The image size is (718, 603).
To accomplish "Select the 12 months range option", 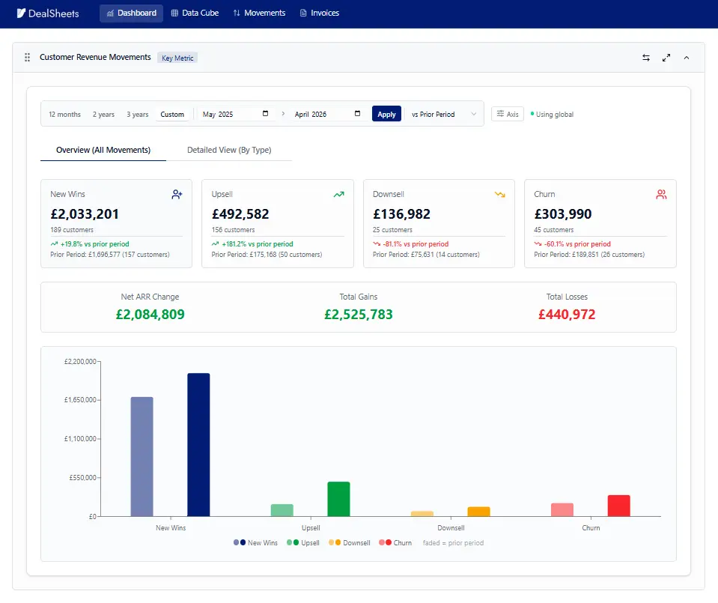I will pyautogui.click(x=64, y=114).
